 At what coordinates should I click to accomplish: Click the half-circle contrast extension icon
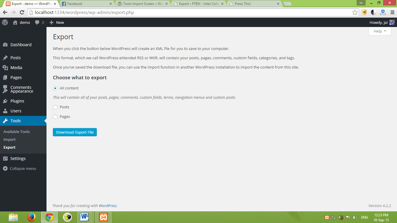pyautogui.click(x=373, y=12)
